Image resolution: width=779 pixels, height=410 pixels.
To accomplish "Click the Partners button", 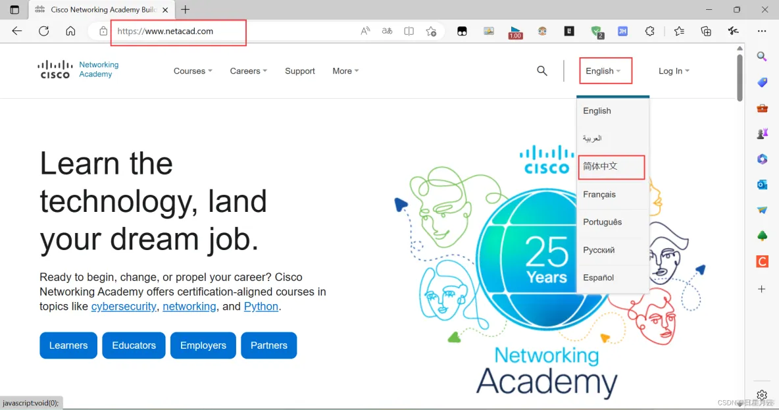I will (269, 346).
